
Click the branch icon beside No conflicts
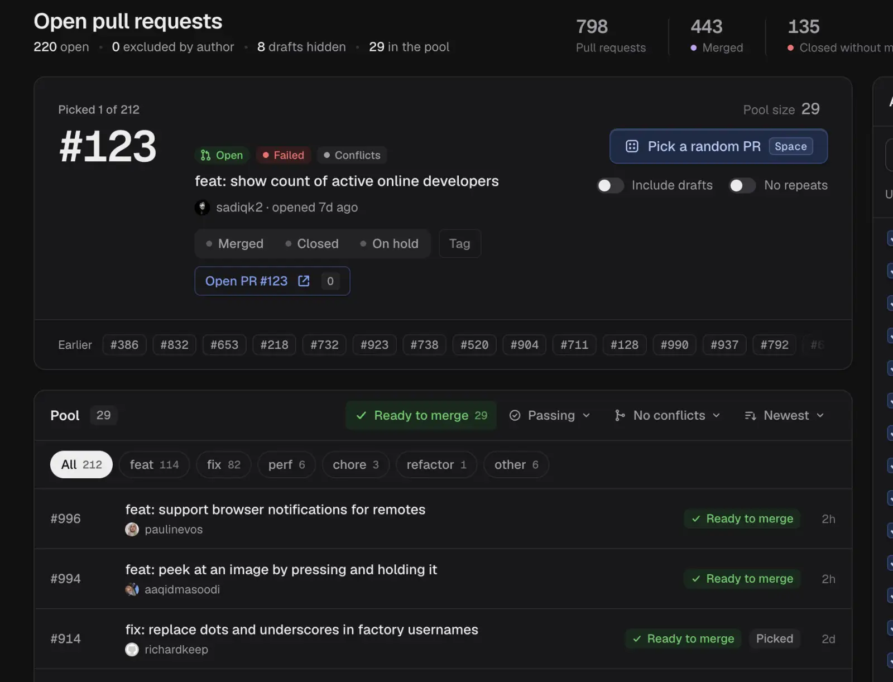tap(620, 415)
